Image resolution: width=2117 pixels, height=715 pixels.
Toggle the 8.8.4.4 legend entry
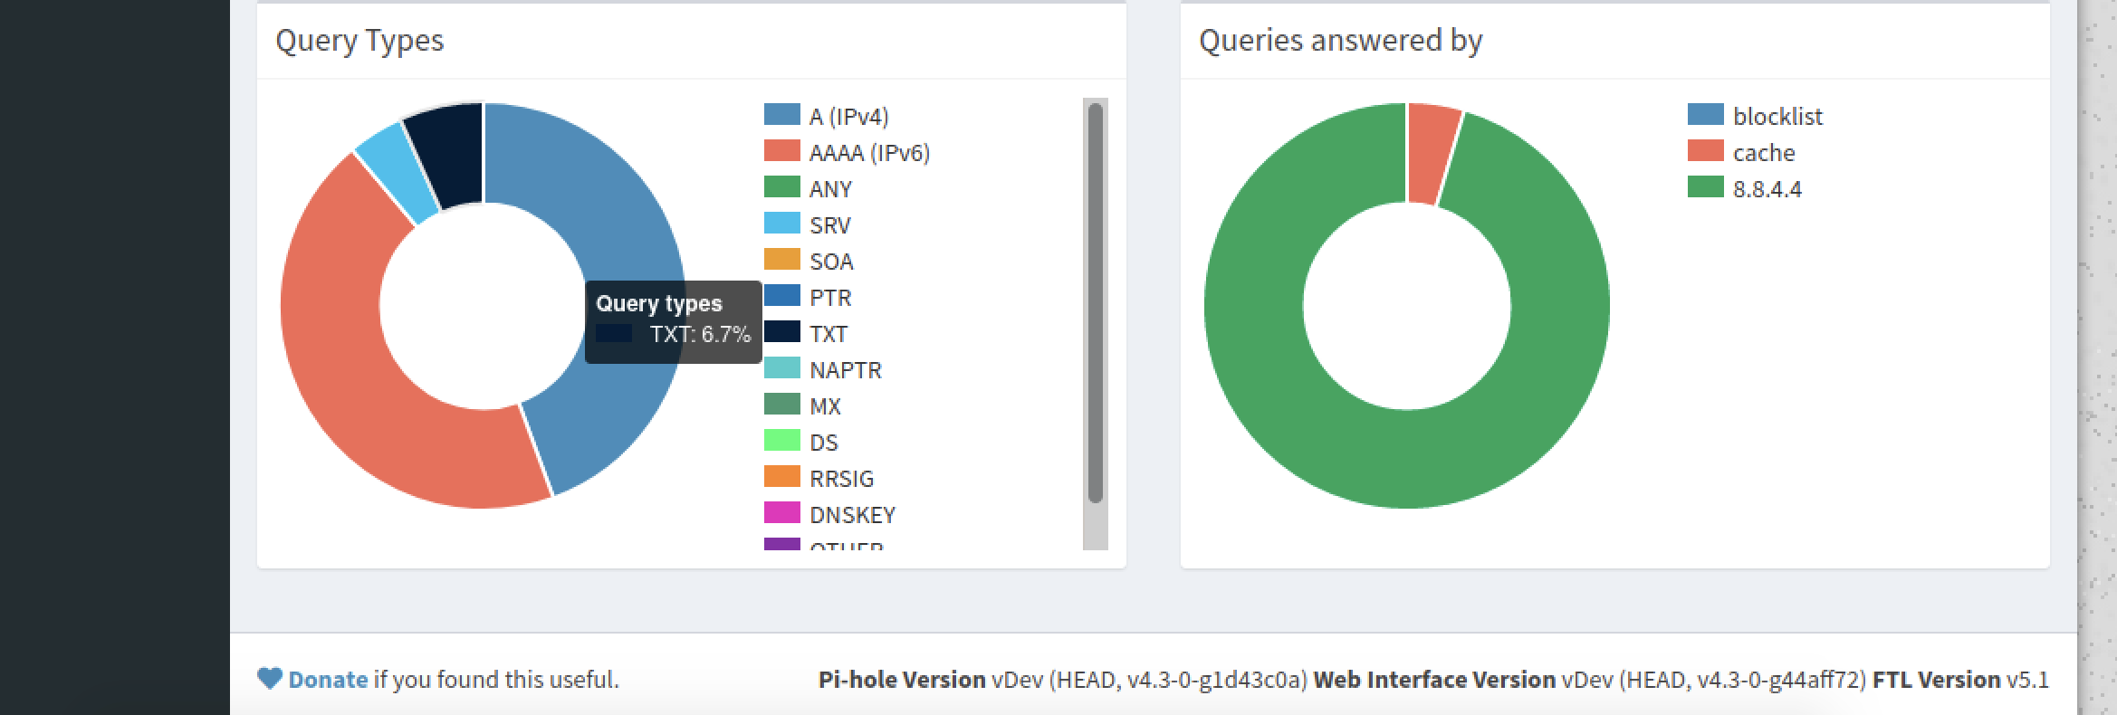(x=1767, y=189)
